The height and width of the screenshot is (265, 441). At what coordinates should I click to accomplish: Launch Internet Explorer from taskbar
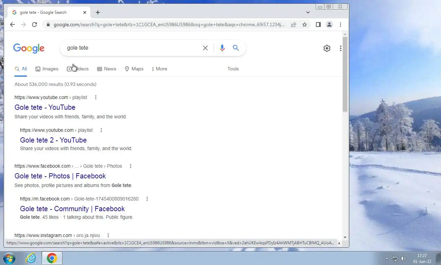point(31,258)
